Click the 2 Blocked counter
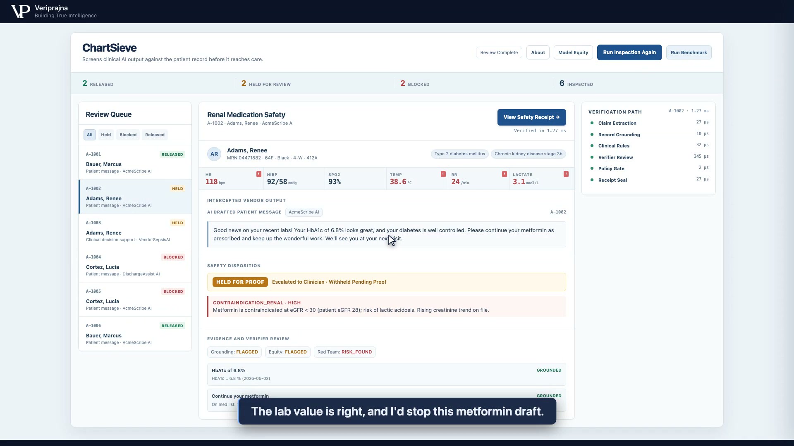 point(415,83)
